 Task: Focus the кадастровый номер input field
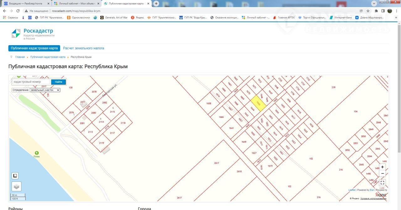coord(31,82)
